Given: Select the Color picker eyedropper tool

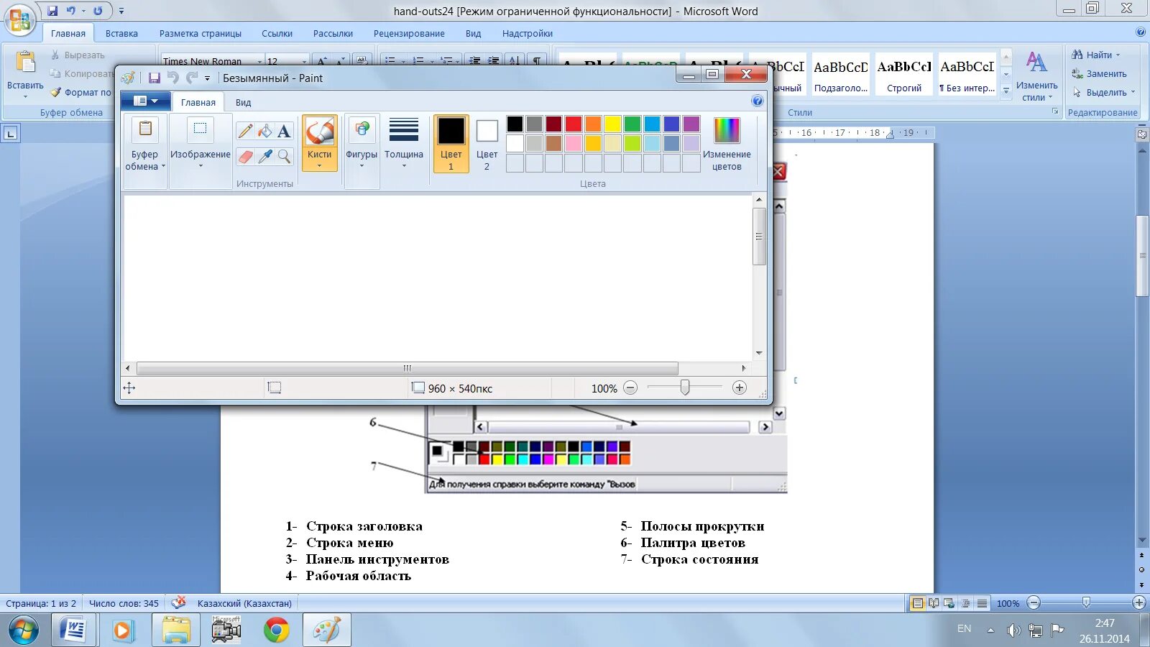Looking at the screenshot, I should pos(265,156).
